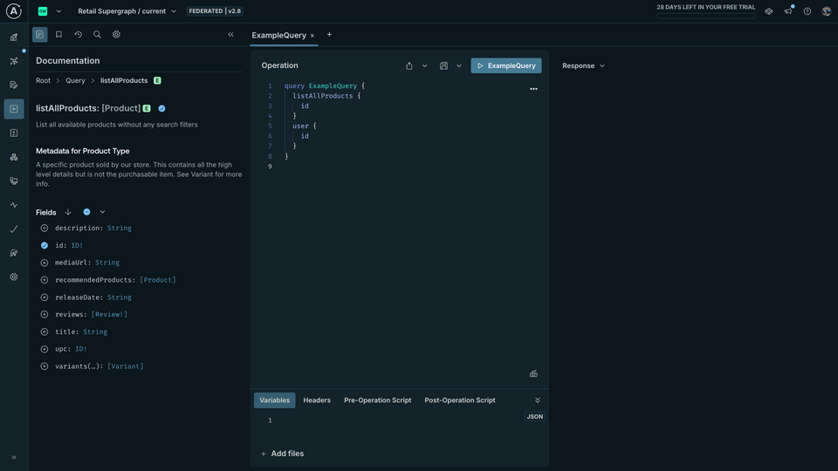Add the reviews field to query
This screenshot has height=471, width=838.
coord(45,315)
